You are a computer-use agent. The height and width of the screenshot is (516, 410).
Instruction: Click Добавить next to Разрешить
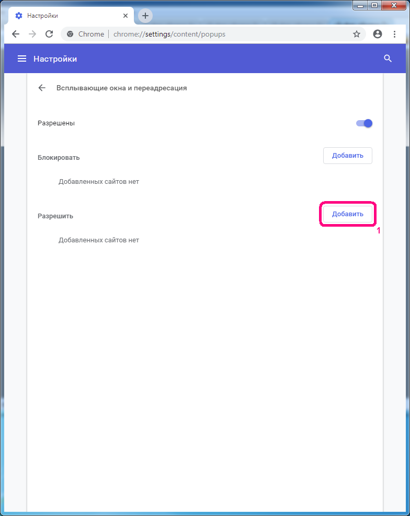[348, 214]
